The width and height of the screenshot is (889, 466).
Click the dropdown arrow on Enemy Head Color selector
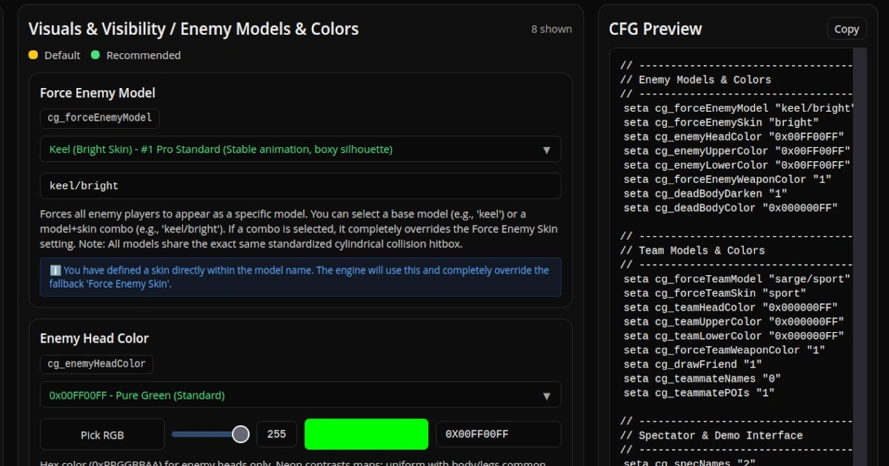pyautogui.click(x=547, y=395)
